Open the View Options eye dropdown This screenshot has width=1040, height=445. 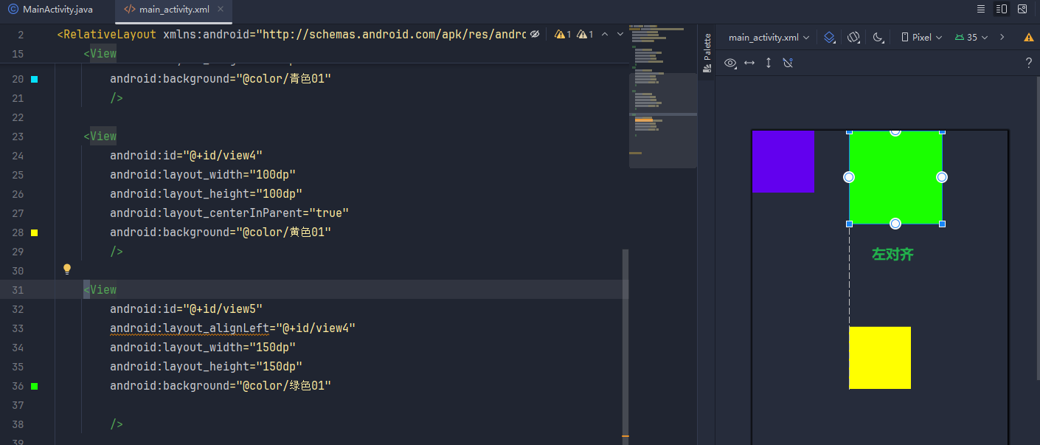(x=730, y=63)
